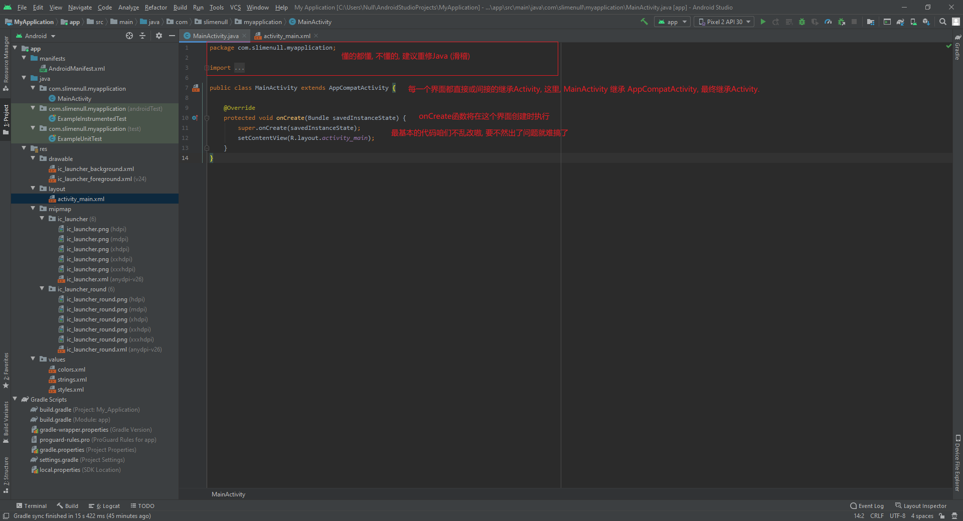
Task: Click tool window quick access icon in status bar
Action: (x=6, y=516)
